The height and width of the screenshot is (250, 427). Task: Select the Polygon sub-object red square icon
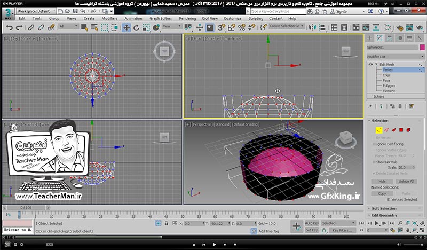tap(401, 130)
